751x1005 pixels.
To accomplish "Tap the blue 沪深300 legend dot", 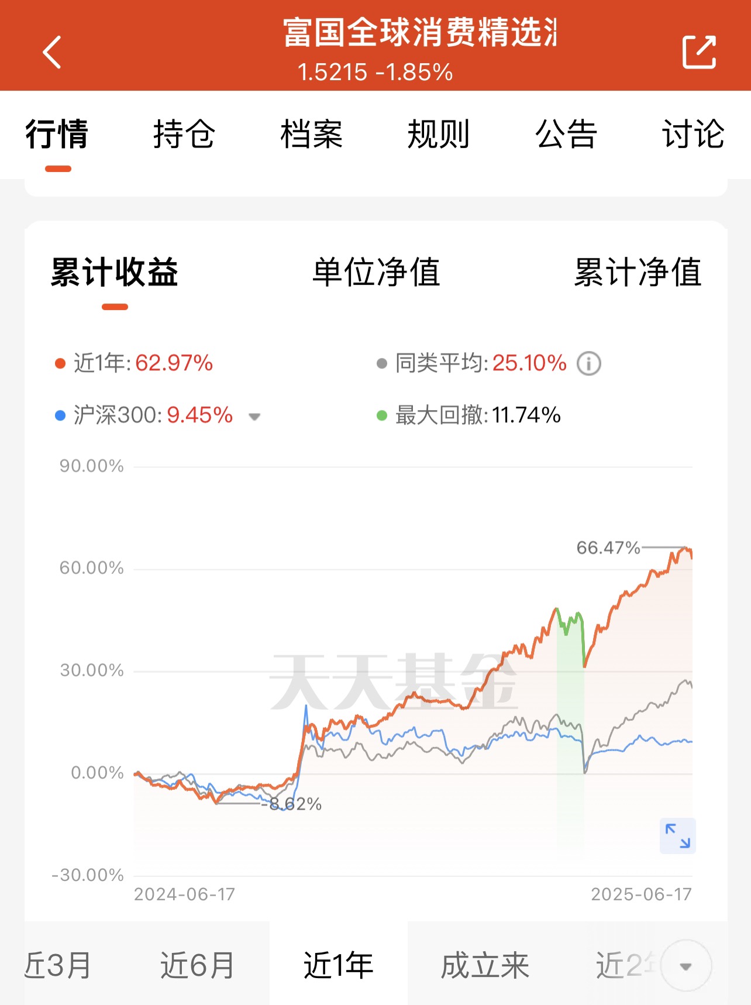I will coord(60,415).
